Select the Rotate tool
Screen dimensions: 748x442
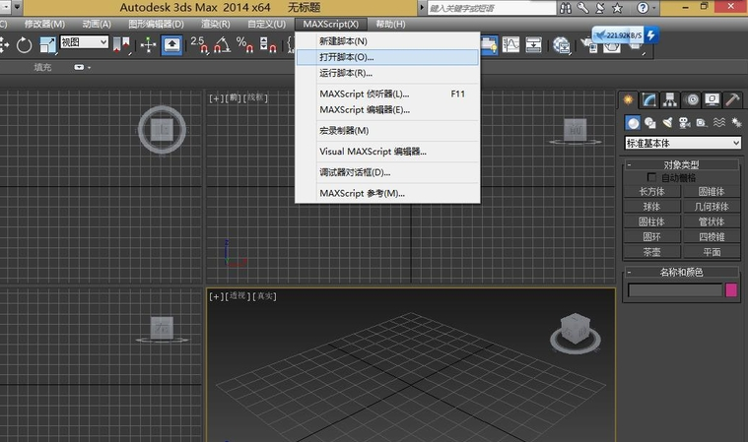point(24,45)
